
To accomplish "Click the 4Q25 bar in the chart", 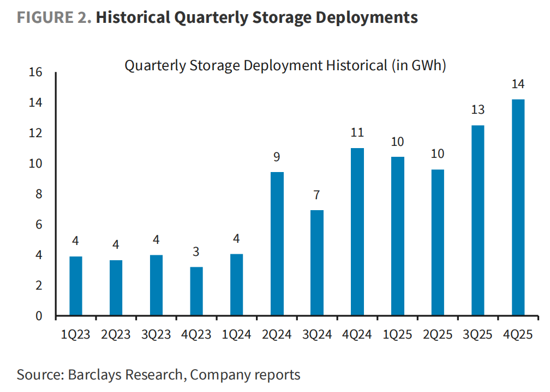I will pyautogui.click(x=518, y=207).
